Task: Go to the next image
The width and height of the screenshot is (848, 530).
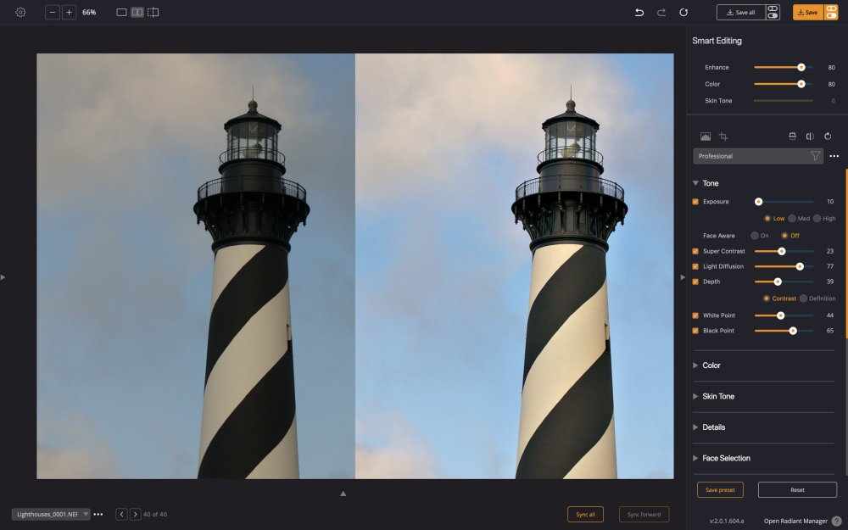Action: point(135,515)
